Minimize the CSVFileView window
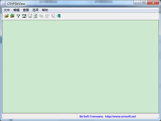 point(137,3)
